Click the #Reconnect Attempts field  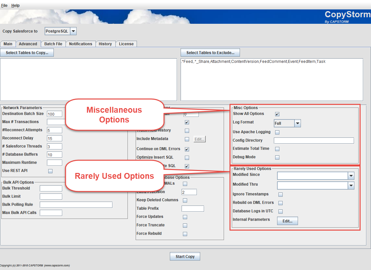pos(55,130)
